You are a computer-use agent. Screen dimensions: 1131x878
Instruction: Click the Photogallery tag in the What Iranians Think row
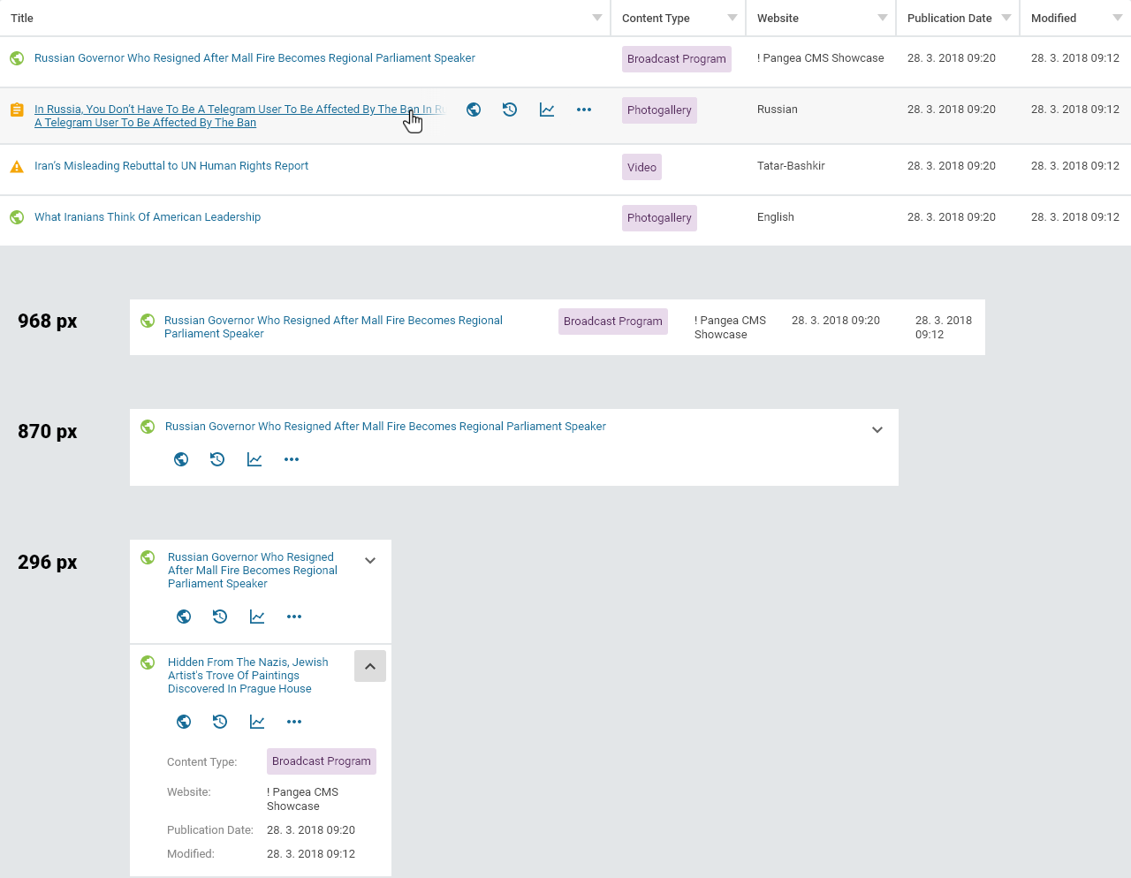tap(659, 218)
